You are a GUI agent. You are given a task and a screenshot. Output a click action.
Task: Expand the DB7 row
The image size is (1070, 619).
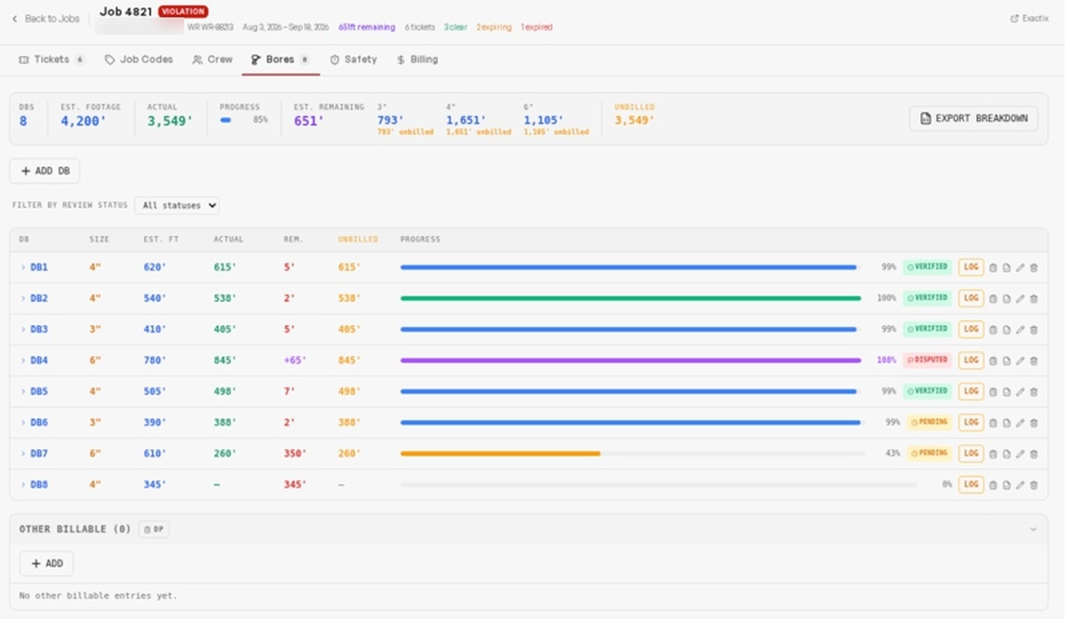[x=23, y=454]
